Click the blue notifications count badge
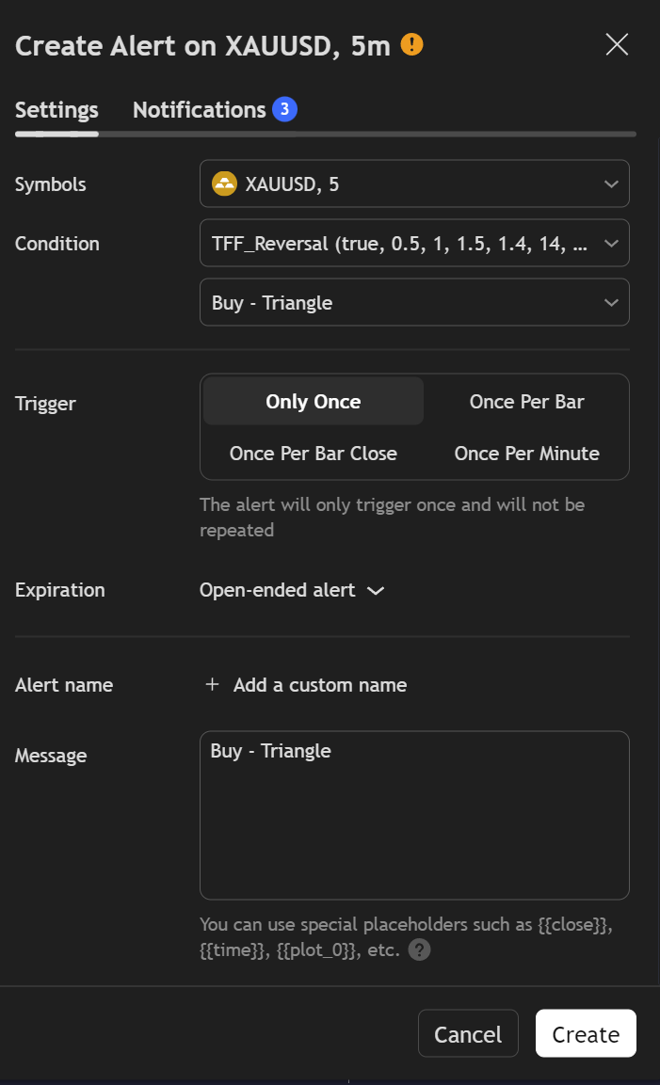This screenshot has height=1085, width=660. tap(284, 109)
